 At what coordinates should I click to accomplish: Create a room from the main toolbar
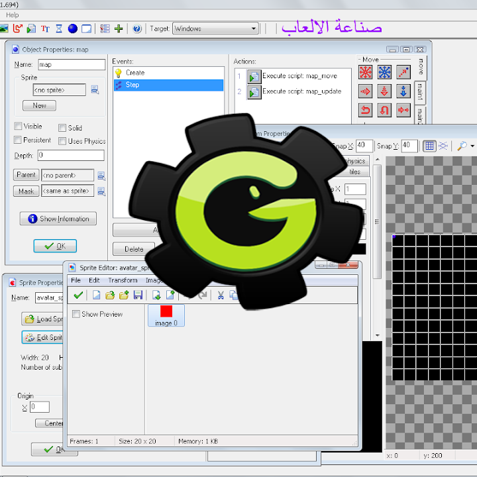[86, 28]
